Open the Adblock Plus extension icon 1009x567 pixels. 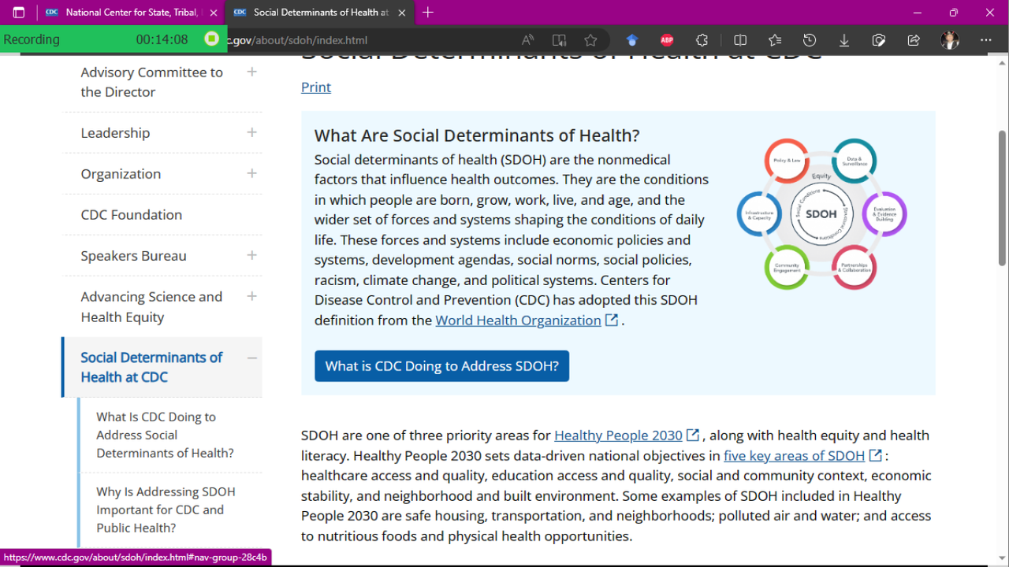click(x=667, y=40)
